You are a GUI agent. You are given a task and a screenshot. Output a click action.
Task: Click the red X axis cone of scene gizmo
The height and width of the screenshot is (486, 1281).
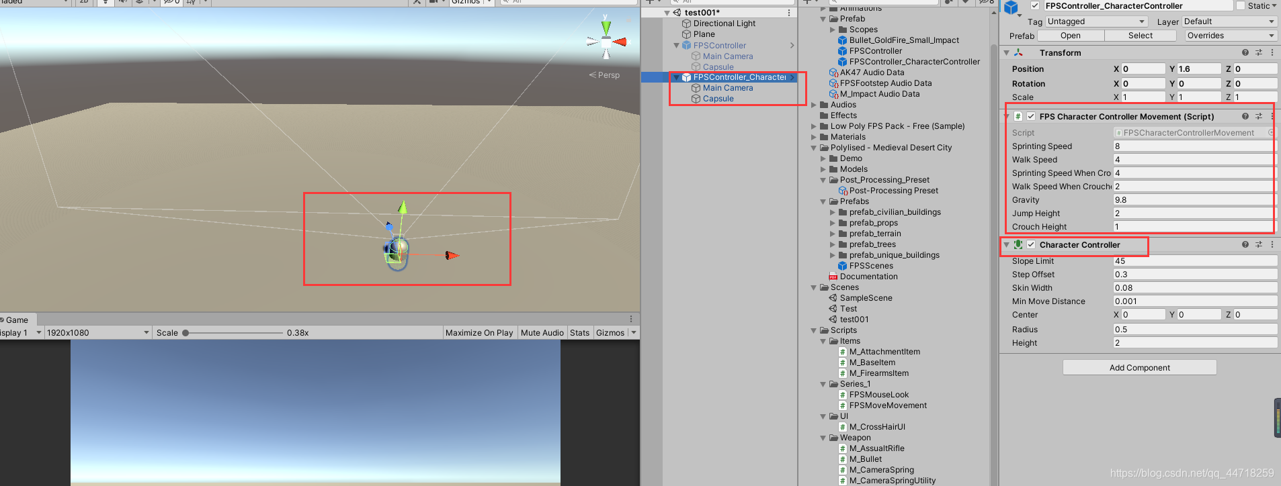click(620, 42)
